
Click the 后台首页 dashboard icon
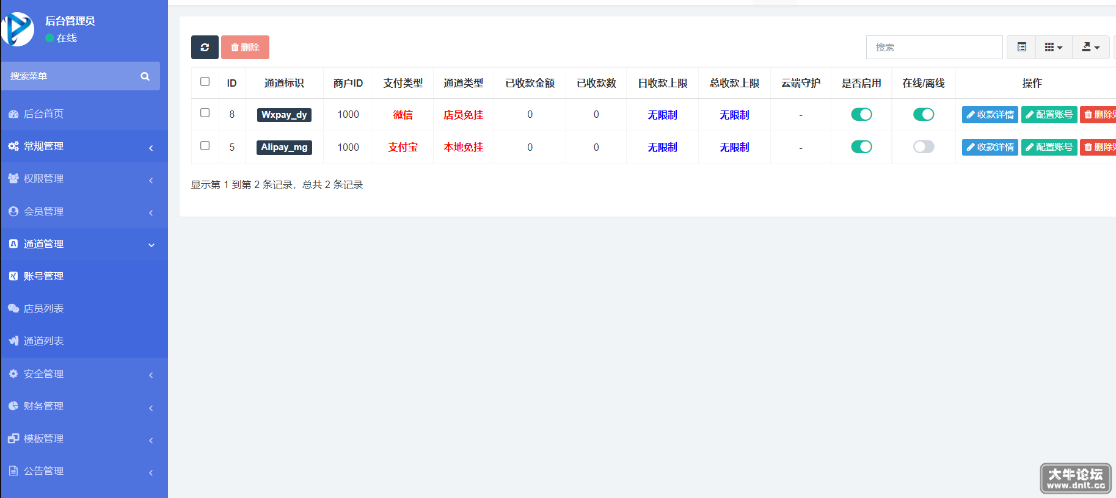(13, 114)
